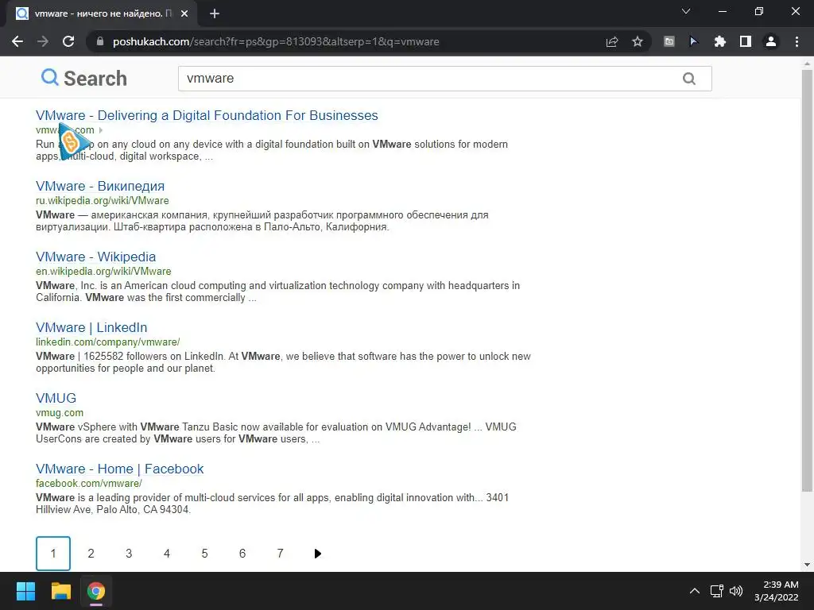Viewport: 814px width, 610px height.
Task: Click scrollbar down arrow
Action: 807,565
